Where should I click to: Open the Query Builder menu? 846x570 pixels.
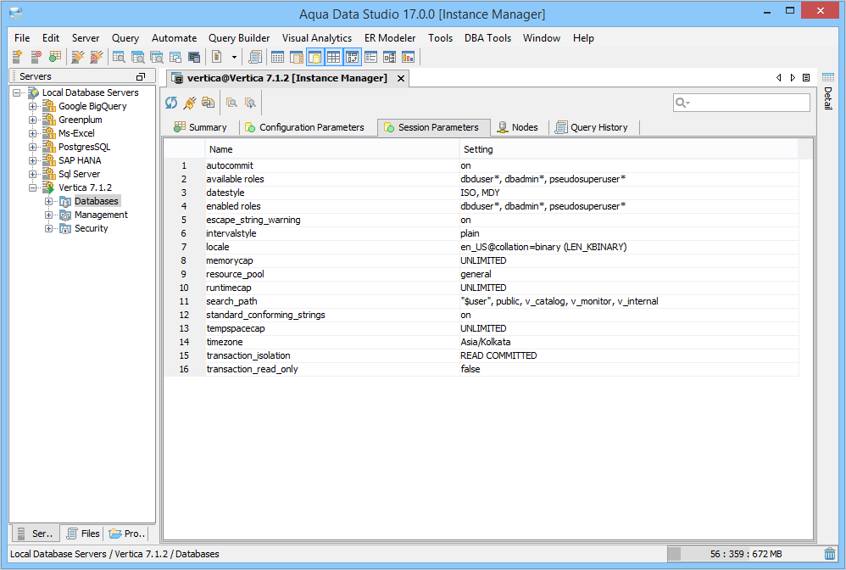(x=239, y=38)
